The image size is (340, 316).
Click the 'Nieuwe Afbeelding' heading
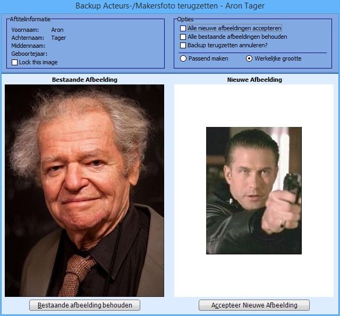[254, 80]
